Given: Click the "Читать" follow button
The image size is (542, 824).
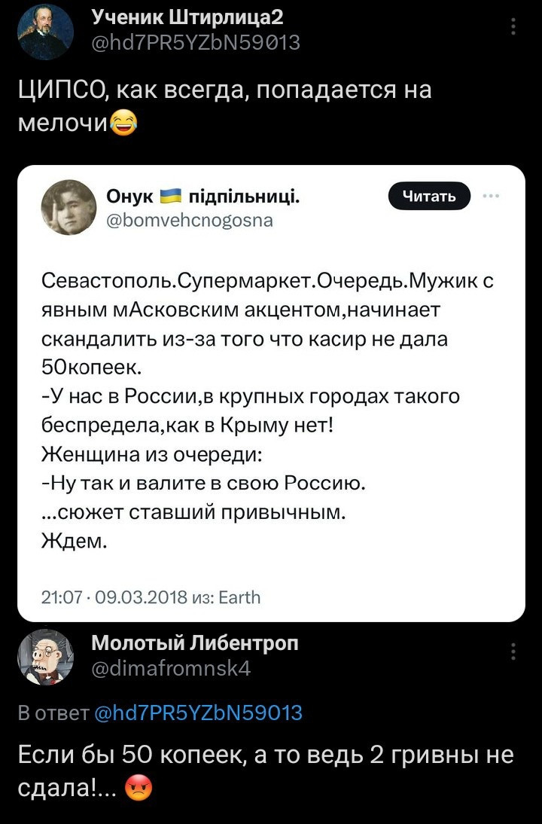Looking at the screenshot, I should 428,197.
